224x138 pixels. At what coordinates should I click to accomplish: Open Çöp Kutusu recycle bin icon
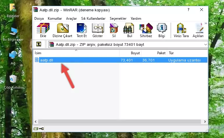tap(13, 82)
